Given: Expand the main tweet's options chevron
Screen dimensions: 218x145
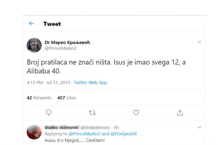Looking at the screenshot, I should [x=199, y=42].
